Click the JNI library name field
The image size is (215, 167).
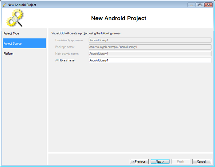[150, 60]
